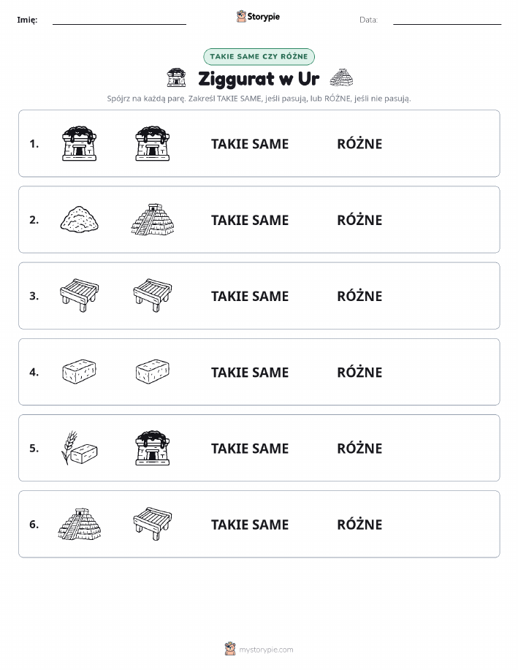The width and height of the screenshot is (518, 670).
Task: Click the first temple icon in row 1
Action: coord(80,143)
